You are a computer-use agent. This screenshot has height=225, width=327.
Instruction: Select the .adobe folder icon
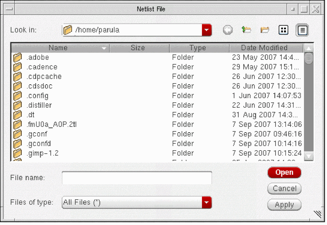coord(18,57)
